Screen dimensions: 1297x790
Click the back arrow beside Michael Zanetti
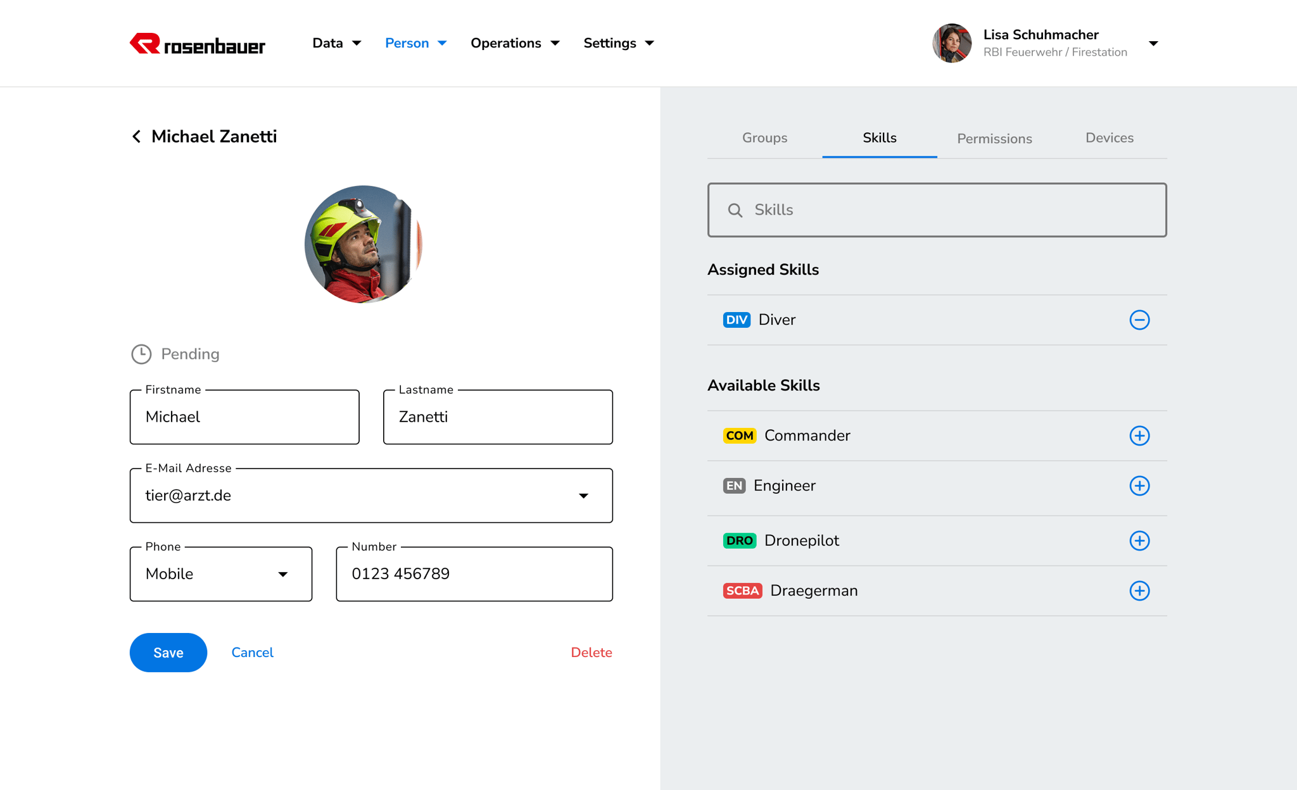tap(136, 137)
